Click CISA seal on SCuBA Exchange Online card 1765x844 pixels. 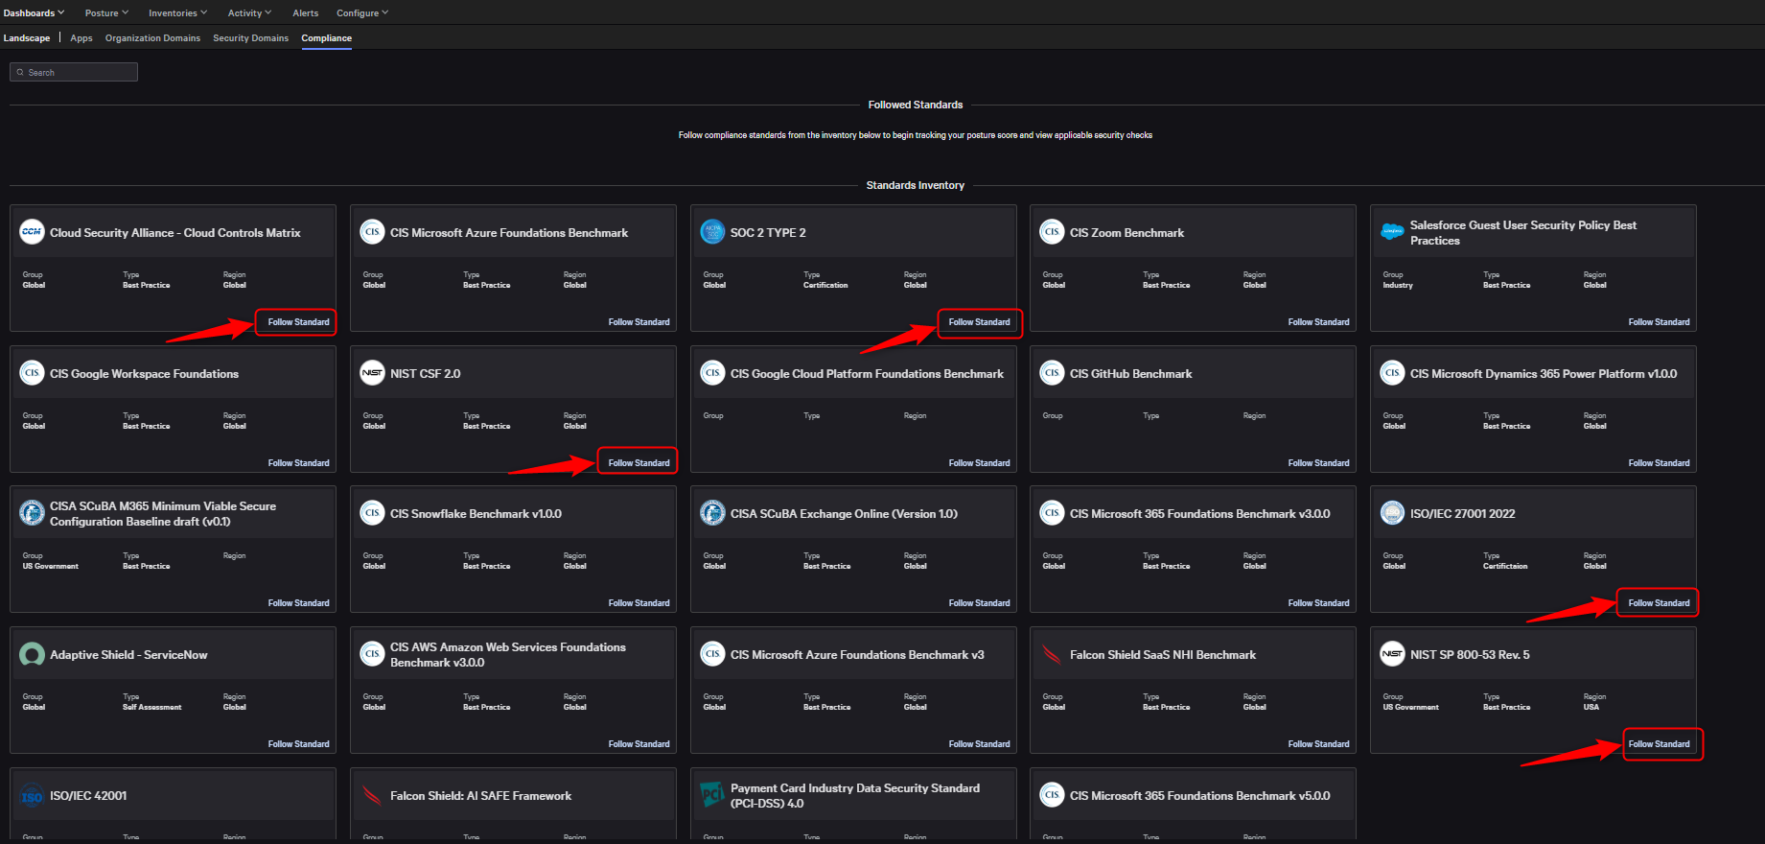coord(712,513)
